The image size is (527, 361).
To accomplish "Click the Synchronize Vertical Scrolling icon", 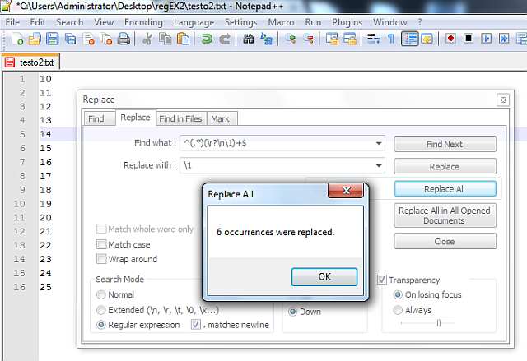I will point(332,39).
